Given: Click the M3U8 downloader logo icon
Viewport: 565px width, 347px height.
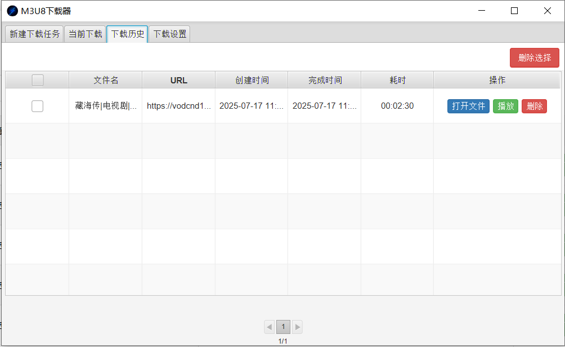Looking at the screenshot, I should click(x=12, y=11).
